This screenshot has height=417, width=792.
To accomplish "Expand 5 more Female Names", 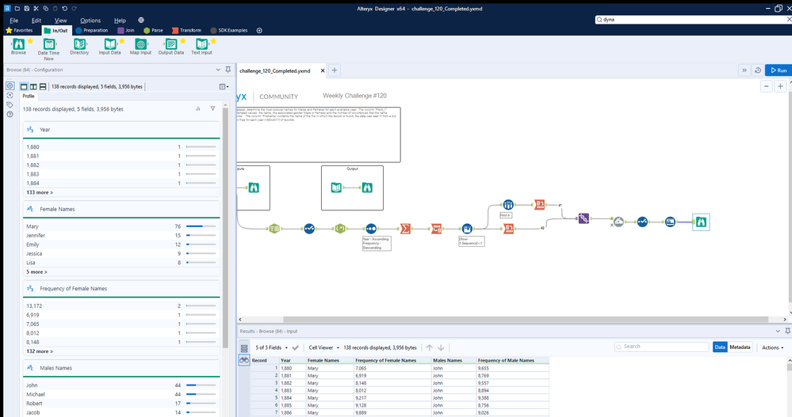I will point(36,271).
